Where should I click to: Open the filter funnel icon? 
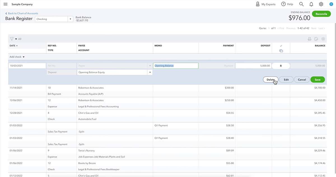(x=11, y=39)
